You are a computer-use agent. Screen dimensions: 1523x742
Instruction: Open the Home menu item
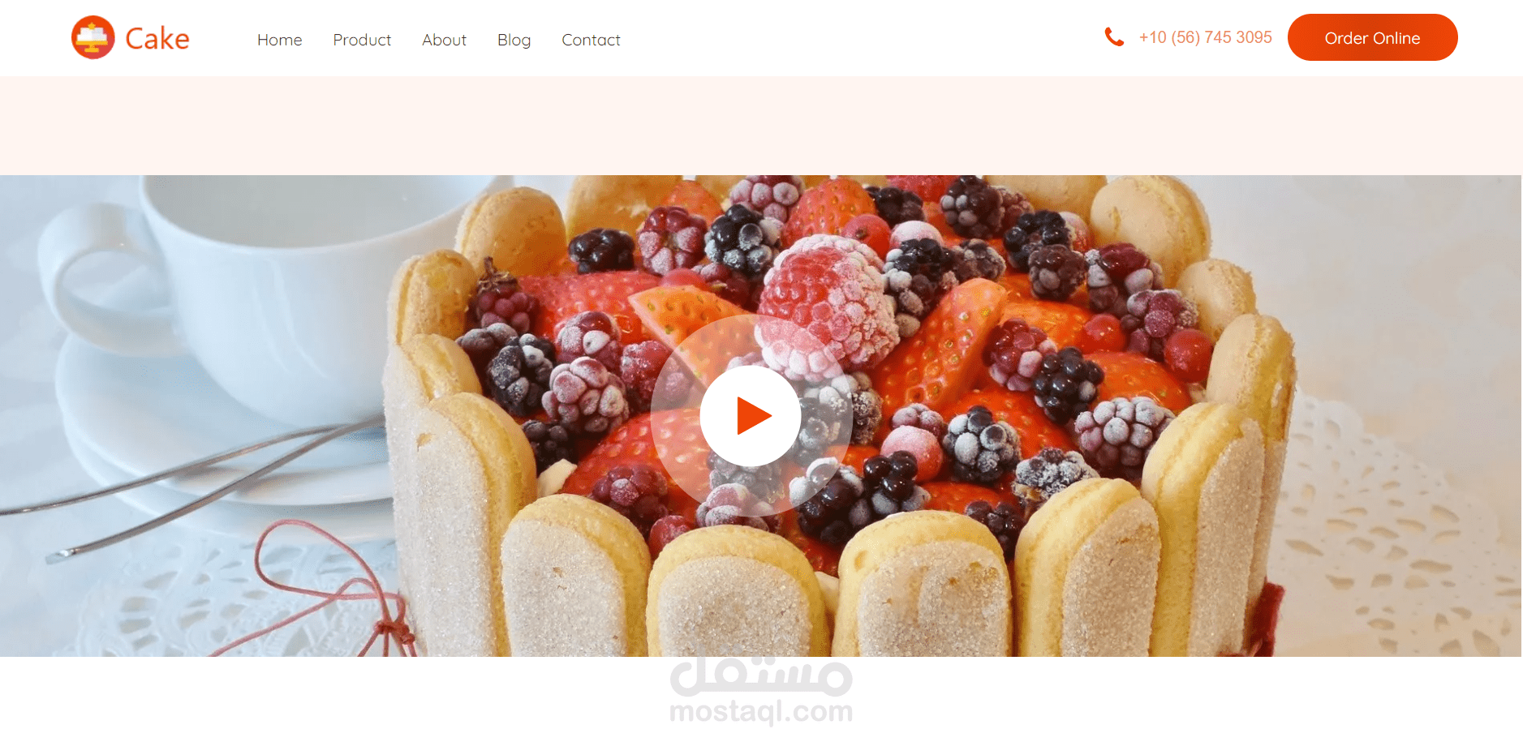[279, 40]
